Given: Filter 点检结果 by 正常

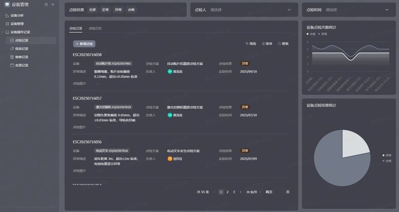Looking at the screenshot, I should click(105, 10).
